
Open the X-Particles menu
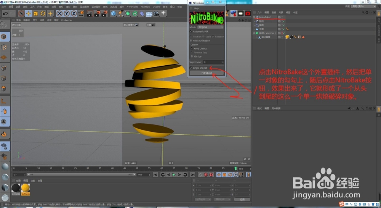pos(132,6)
